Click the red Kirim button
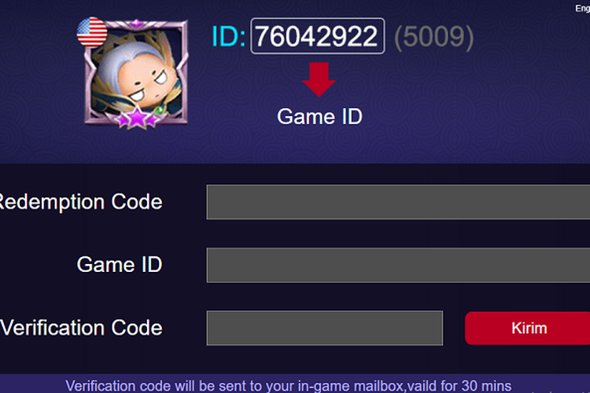This screenshot has width=590, height=393. 528,328
